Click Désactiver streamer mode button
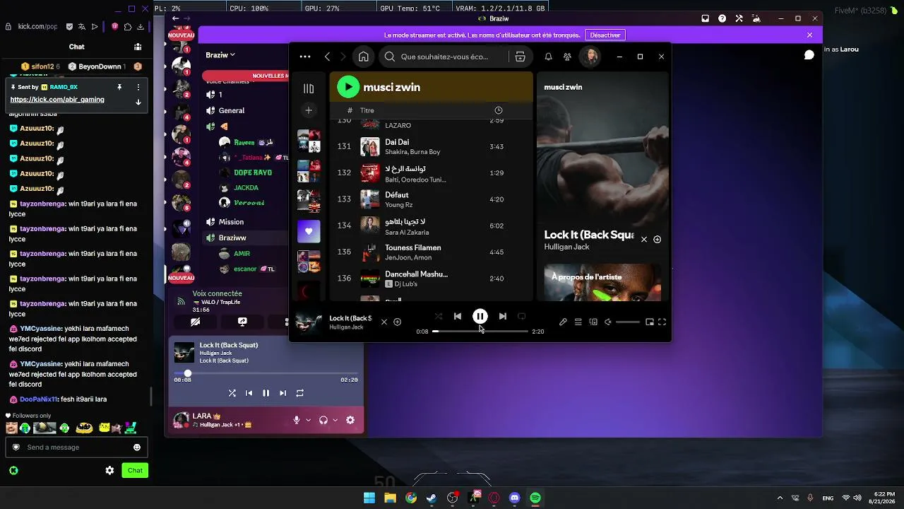904x509 pixels. click(605, 35)
